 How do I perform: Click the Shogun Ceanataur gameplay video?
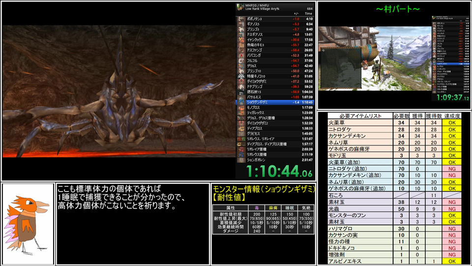119,91
